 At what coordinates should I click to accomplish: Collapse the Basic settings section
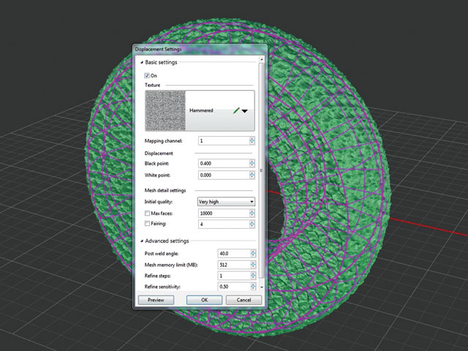point(142,62)
